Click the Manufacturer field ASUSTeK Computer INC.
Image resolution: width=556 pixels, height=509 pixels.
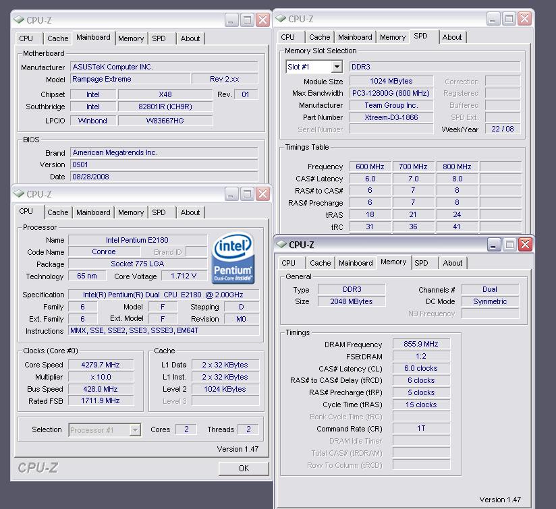[x=164, y=67]
